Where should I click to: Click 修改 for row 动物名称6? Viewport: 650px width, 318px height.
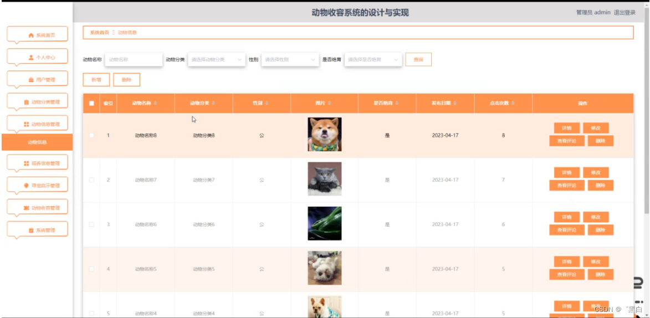[596, 217]
